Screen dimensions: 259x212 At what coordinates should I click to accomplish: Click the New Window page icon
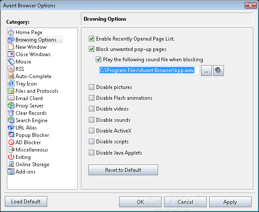11,47
